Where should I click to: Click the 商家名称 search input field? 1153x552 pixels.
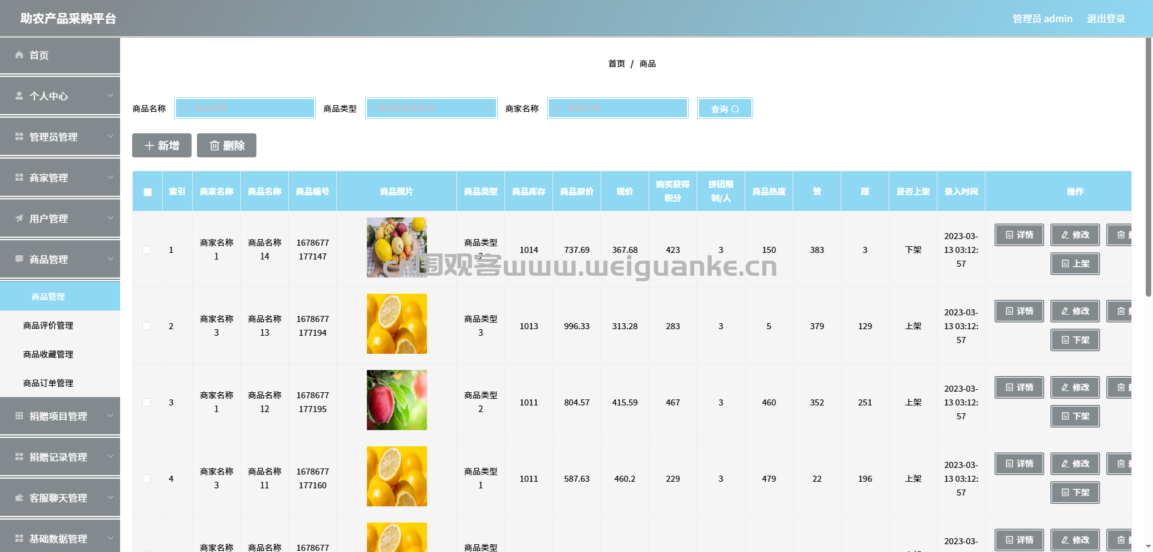(x=618, y=108)
